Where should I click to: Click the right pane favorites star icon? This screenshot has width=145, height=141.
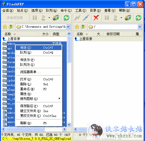click(x=77, y=27)
